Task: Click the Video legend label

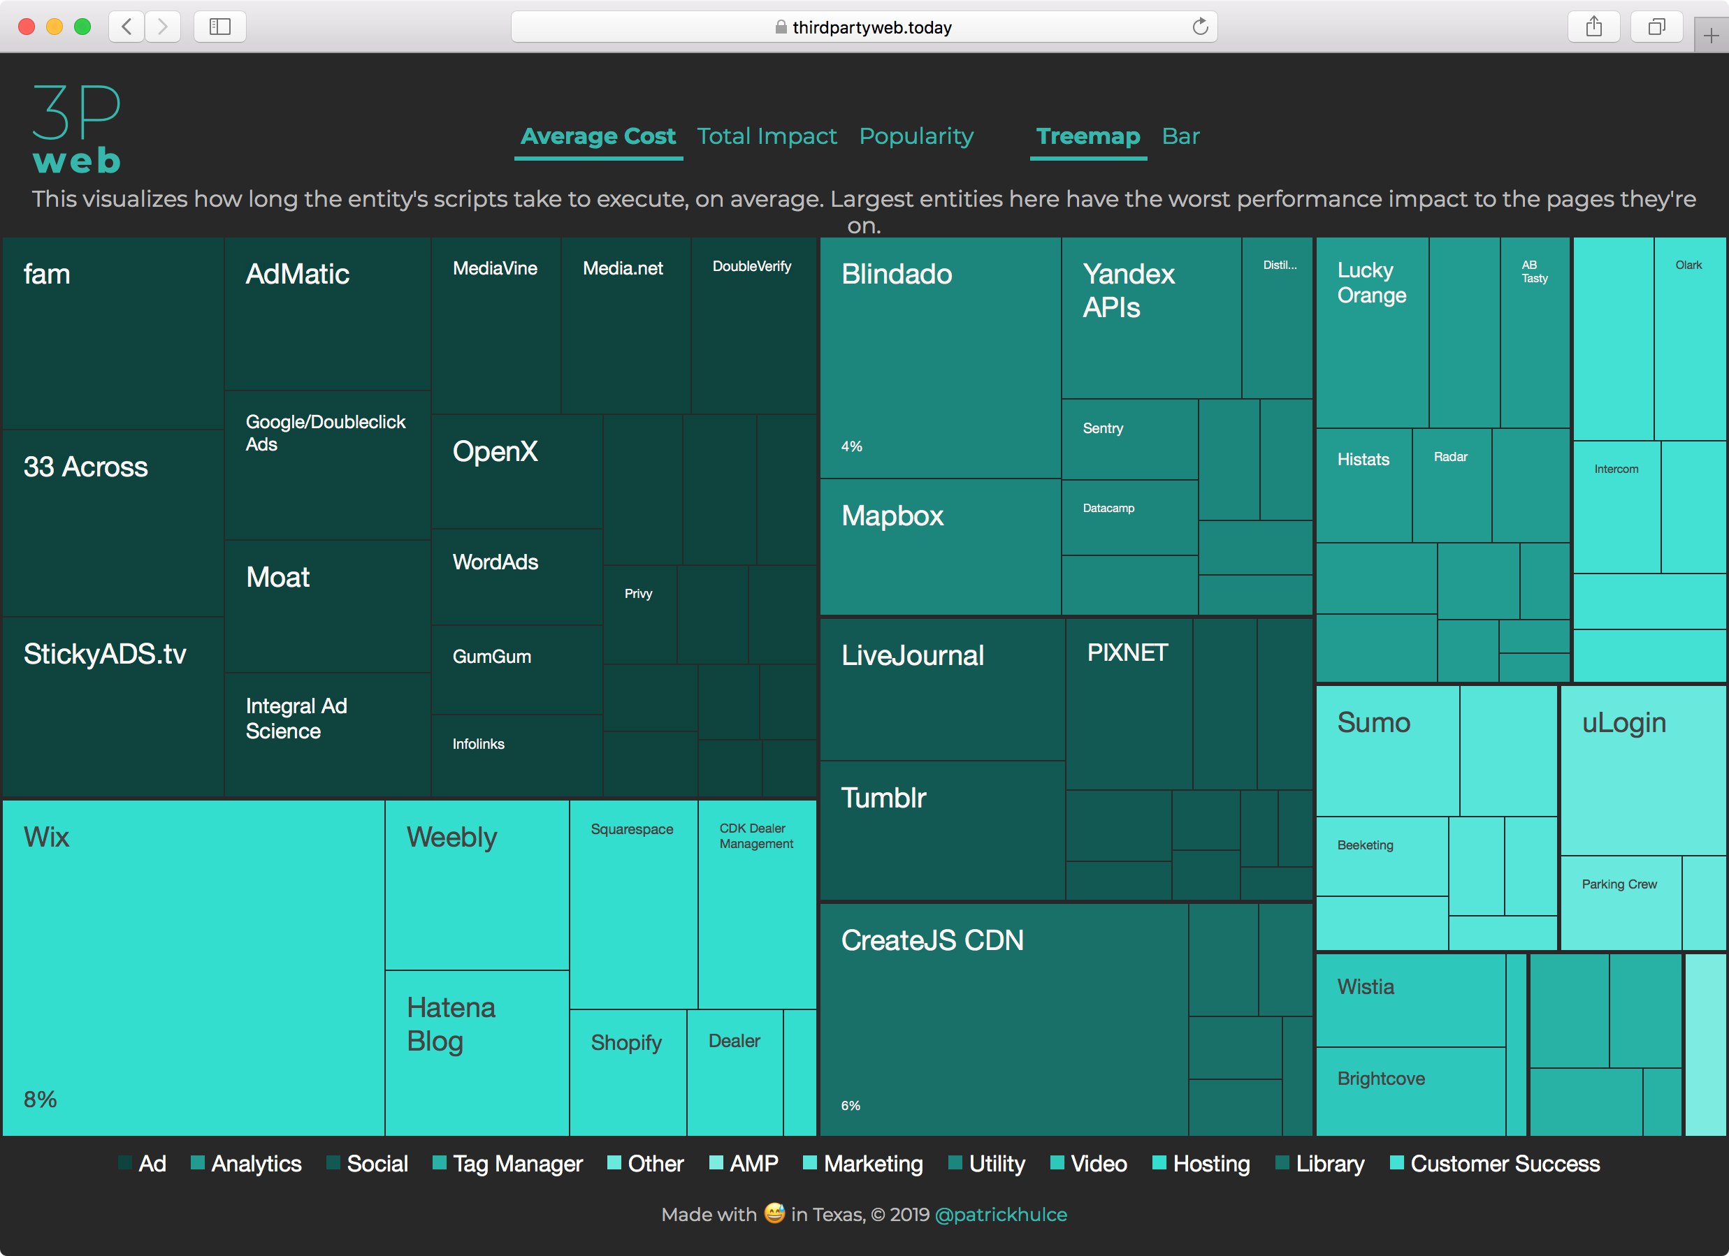Action: point(1099,1164)
